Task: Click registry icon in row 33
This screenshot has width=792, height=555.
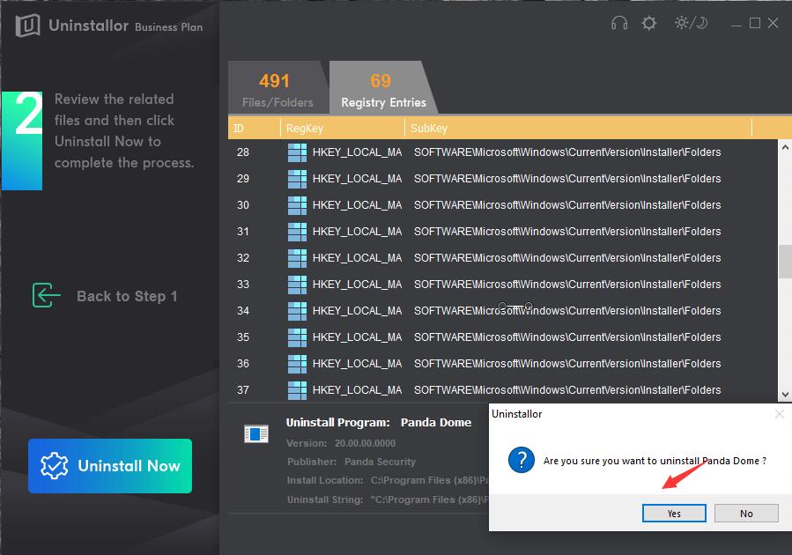Action: point(297,285)
